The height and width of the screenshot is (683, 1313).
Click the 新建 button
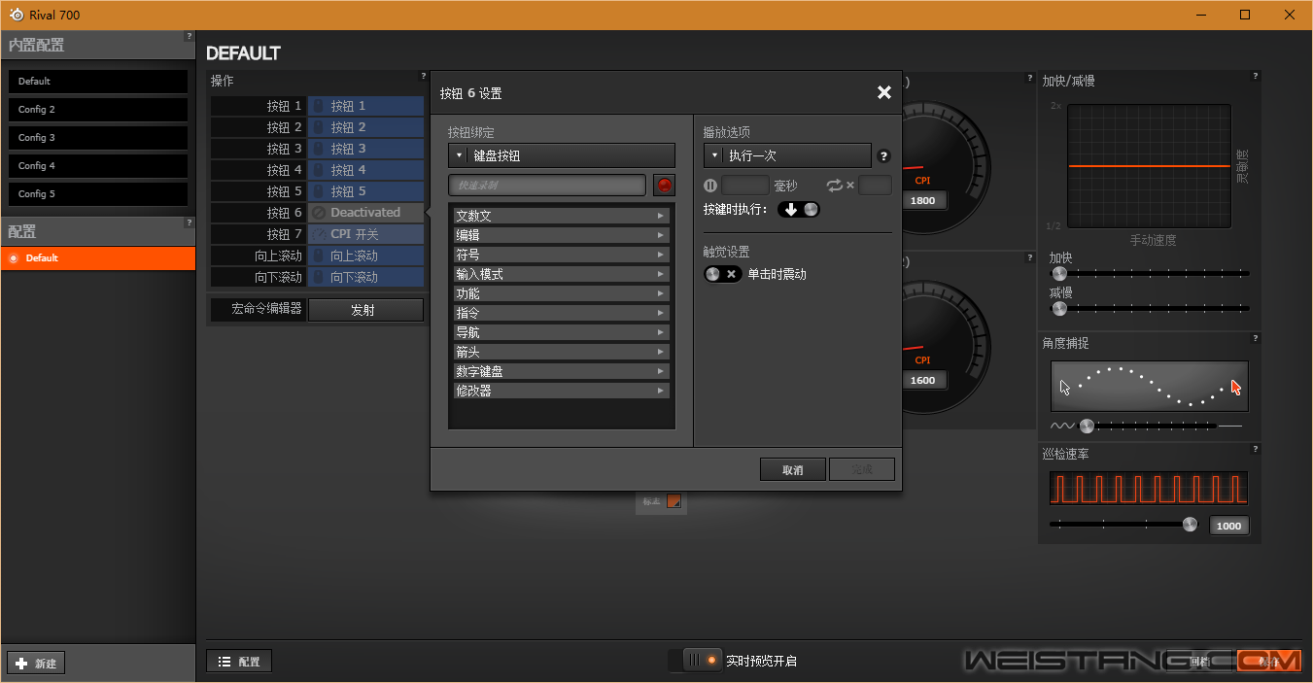click(36, 664)
